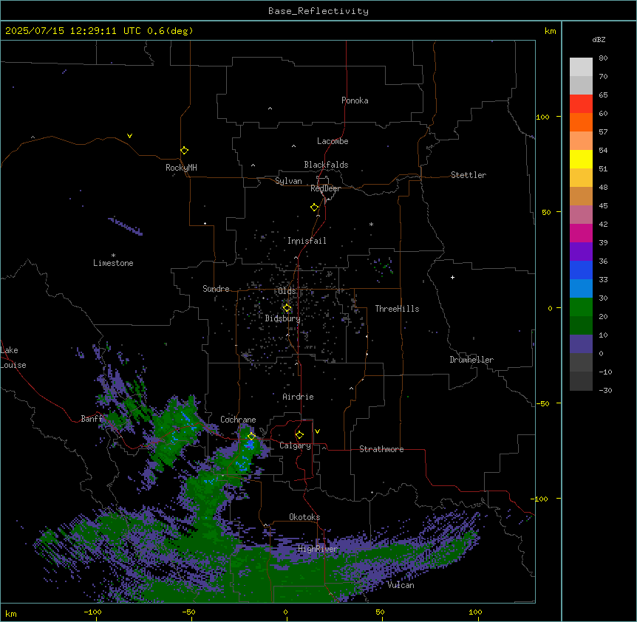Image resolution: width=637 pixels, height=622 pixels.
Task: Choose the purple 39-36 dBZ legend swatch
Action: pyautogui.click(x=581, y=251)
